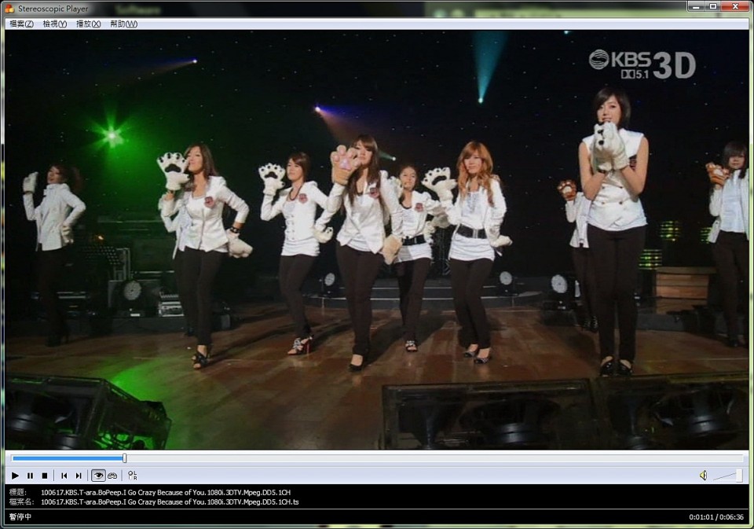Expand the 播放(X) menu
Image resolution: width=754 pixels, height=529 pixels.
pos(88,24)
